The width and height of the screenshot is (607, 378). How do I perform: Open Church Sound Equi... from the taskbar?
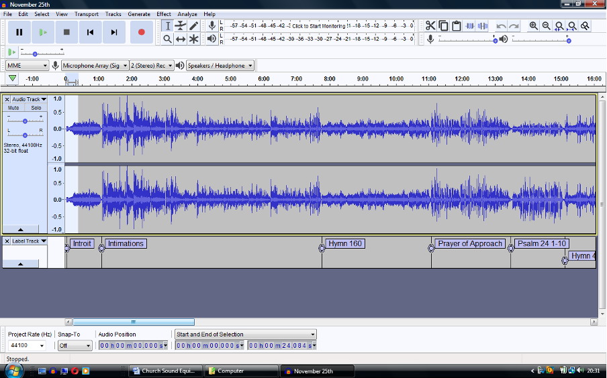[x=167, y=371]
